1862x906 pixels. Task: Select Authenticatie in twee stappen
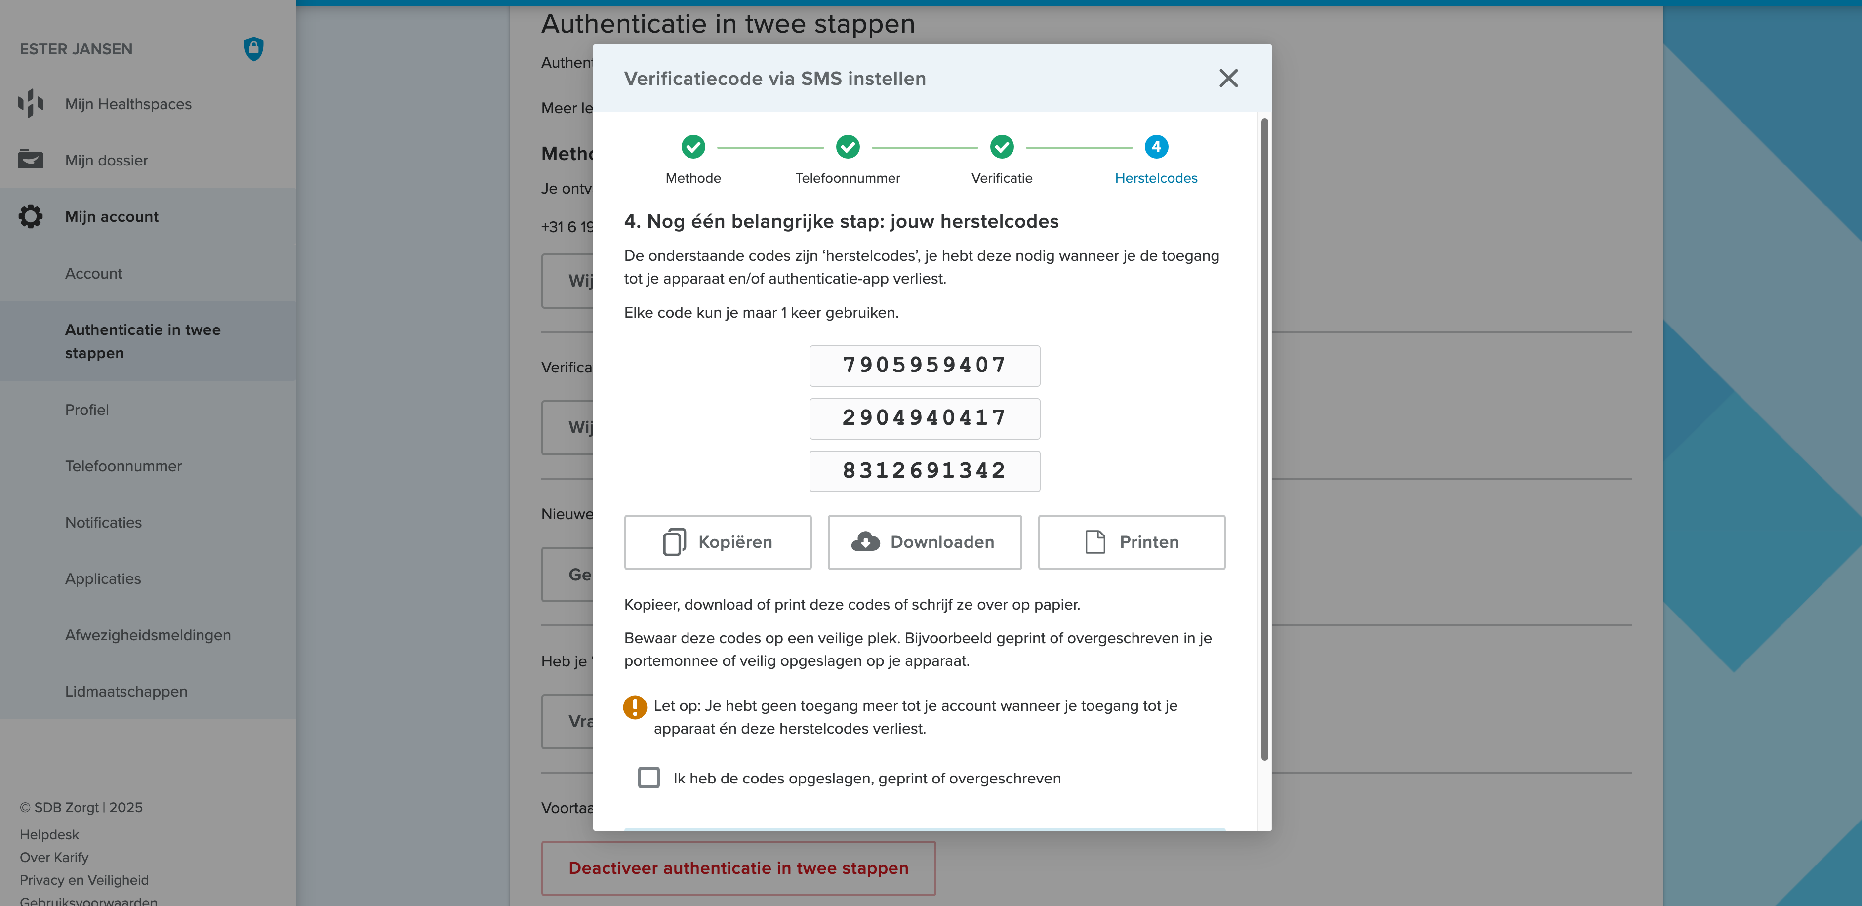click(x=148, y=341)
